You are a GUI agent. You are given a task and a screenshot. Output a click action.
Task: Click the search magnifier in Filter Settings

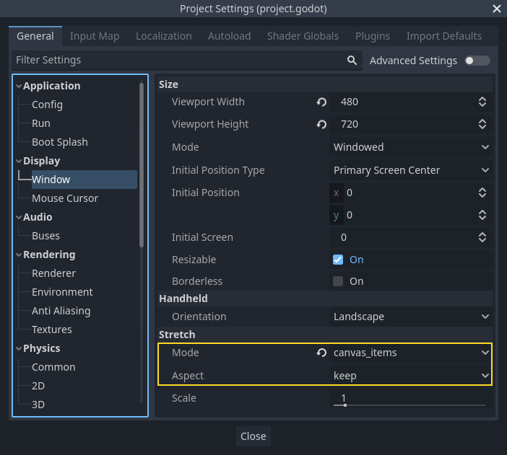[352, 61]
